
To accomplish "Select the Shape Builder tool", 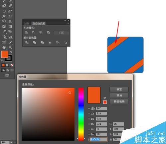I will [4, 21].
